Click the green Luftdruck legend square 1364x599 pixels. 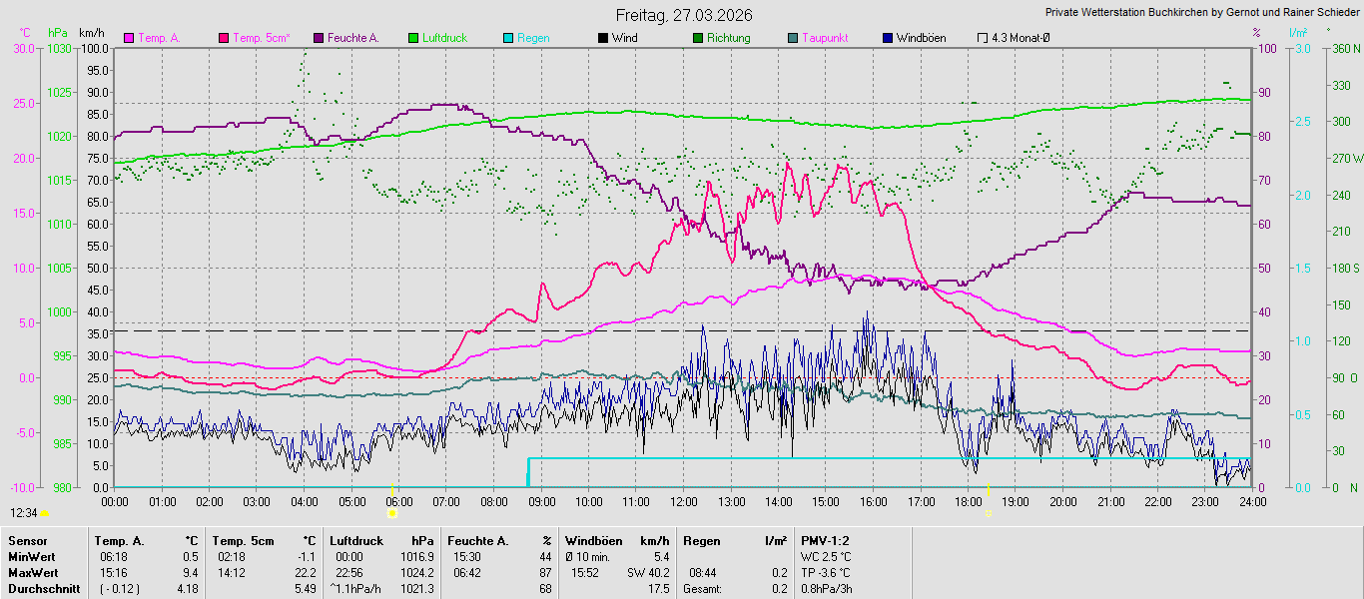tap(412, 38)
